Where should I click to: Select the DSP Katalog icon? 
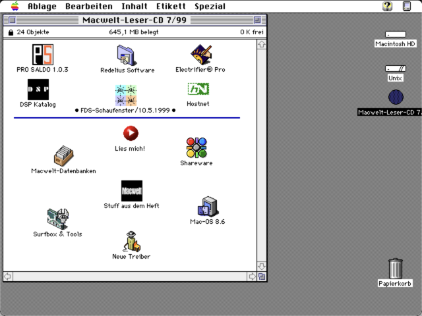point(38,90)
